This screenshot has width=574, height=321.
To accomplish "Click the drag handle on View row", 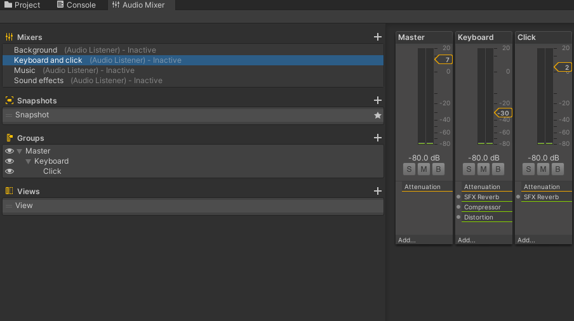I will [x=9, y=206].
